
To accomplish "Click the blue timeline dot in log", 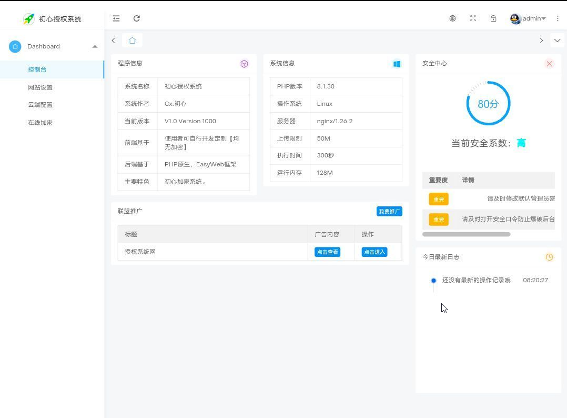I will [433, 281].
